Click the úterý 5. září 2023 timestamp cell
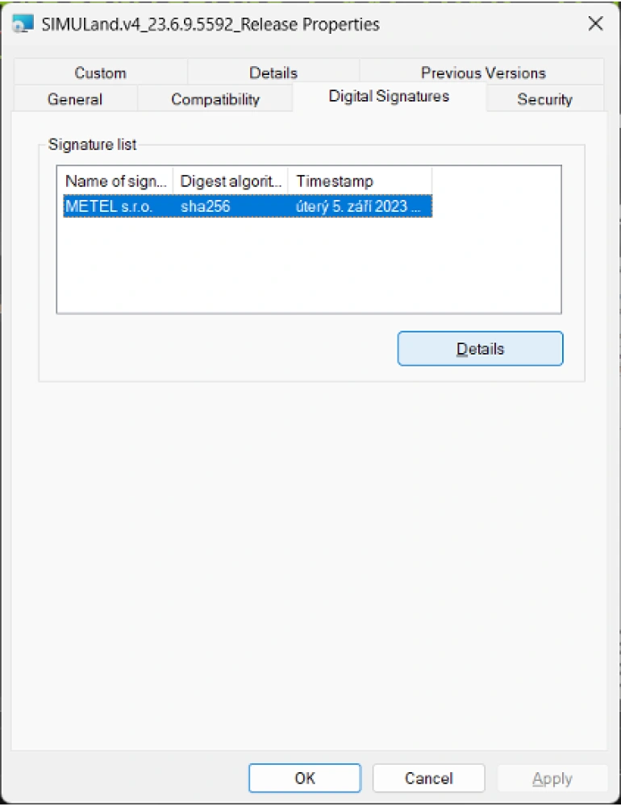The width and height of the screenshot is (621, 806). [358, 206]
